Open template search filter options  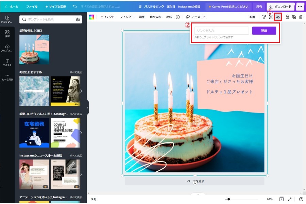78,19
